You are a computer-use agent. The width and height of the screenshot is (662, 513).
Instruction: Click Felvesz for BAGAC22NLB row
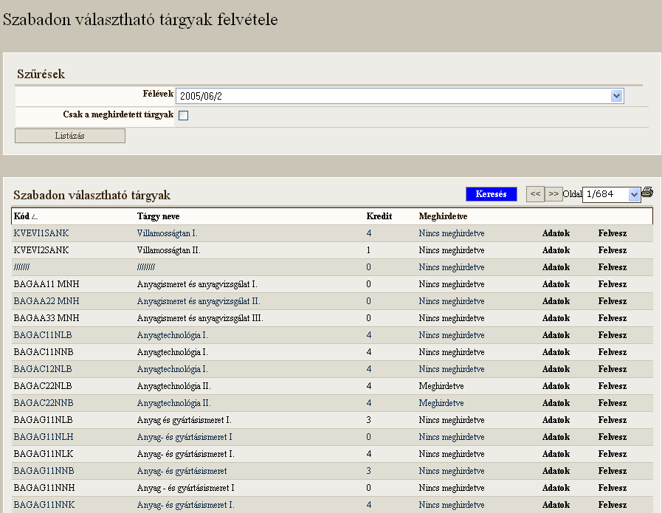pyautogui.click(x=612, y=386)
